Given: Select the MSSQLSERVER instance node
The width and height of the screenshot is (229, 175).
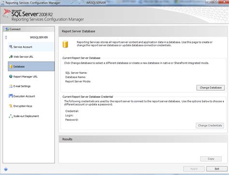Looking at the screenshot, I should coord(39,38).
